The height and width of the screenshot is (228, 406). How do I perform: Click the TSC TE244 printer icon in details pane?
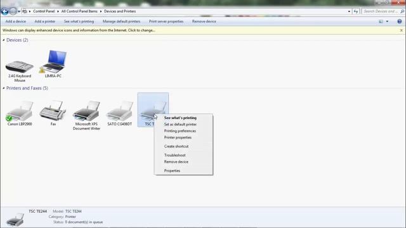pyautogui.click(x=15, y=220)
